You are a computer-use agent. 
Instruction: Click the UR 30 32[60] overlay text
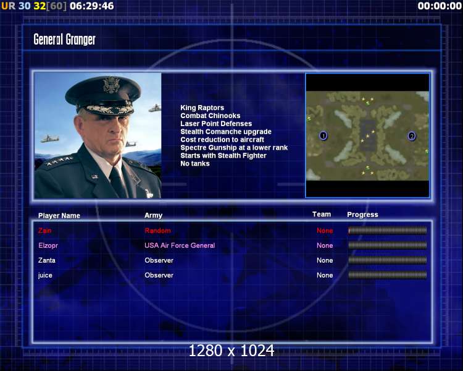pyautogui.click(x=34, y=6)
